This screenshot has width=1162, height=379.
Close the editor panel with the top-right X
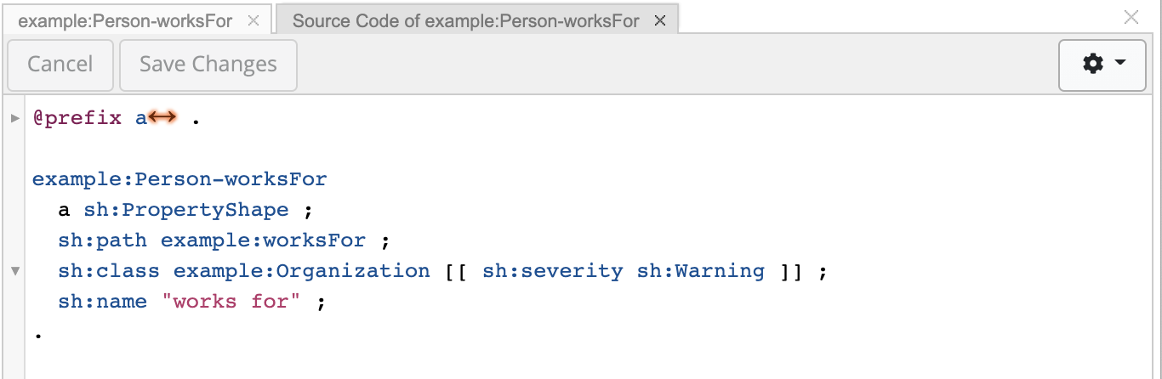click(1131, 17)
